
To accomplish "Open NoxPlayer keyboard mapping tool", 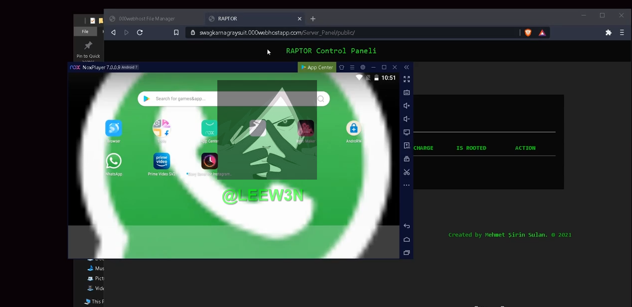I will click(407, 93).
